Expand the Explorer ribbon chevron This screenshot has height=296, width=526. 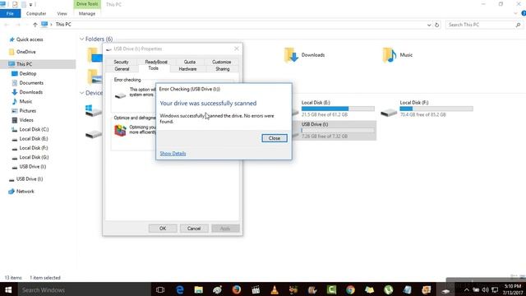[x=515, y=13]
